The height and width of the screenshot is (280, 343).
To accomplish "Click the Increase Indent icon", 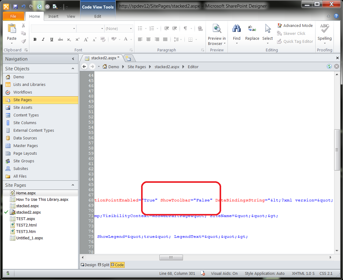I will 175,28.
